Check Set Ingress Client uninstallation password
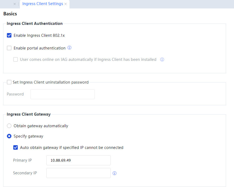This screenshot has width=234, height=187. pos(9,82)
